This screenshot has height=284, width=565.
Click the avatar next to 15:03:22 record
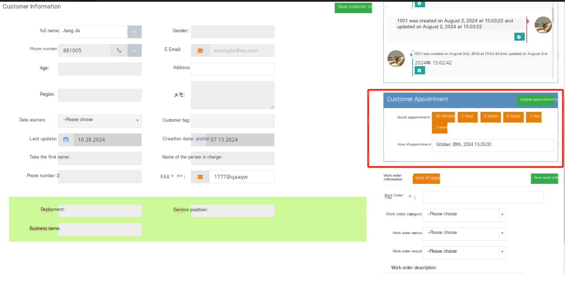pos(543,25)
